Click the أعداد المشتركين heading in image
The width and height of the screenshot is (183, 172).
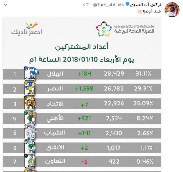(82, 47)
